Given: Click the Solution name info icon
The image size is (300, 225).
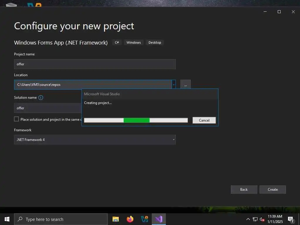Looking at the screenshot, I should (x=41, y=98).
